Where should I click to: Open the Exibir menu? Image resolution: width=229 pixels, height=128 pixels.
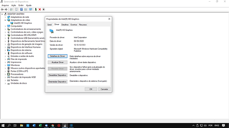[x=21, y=5]
